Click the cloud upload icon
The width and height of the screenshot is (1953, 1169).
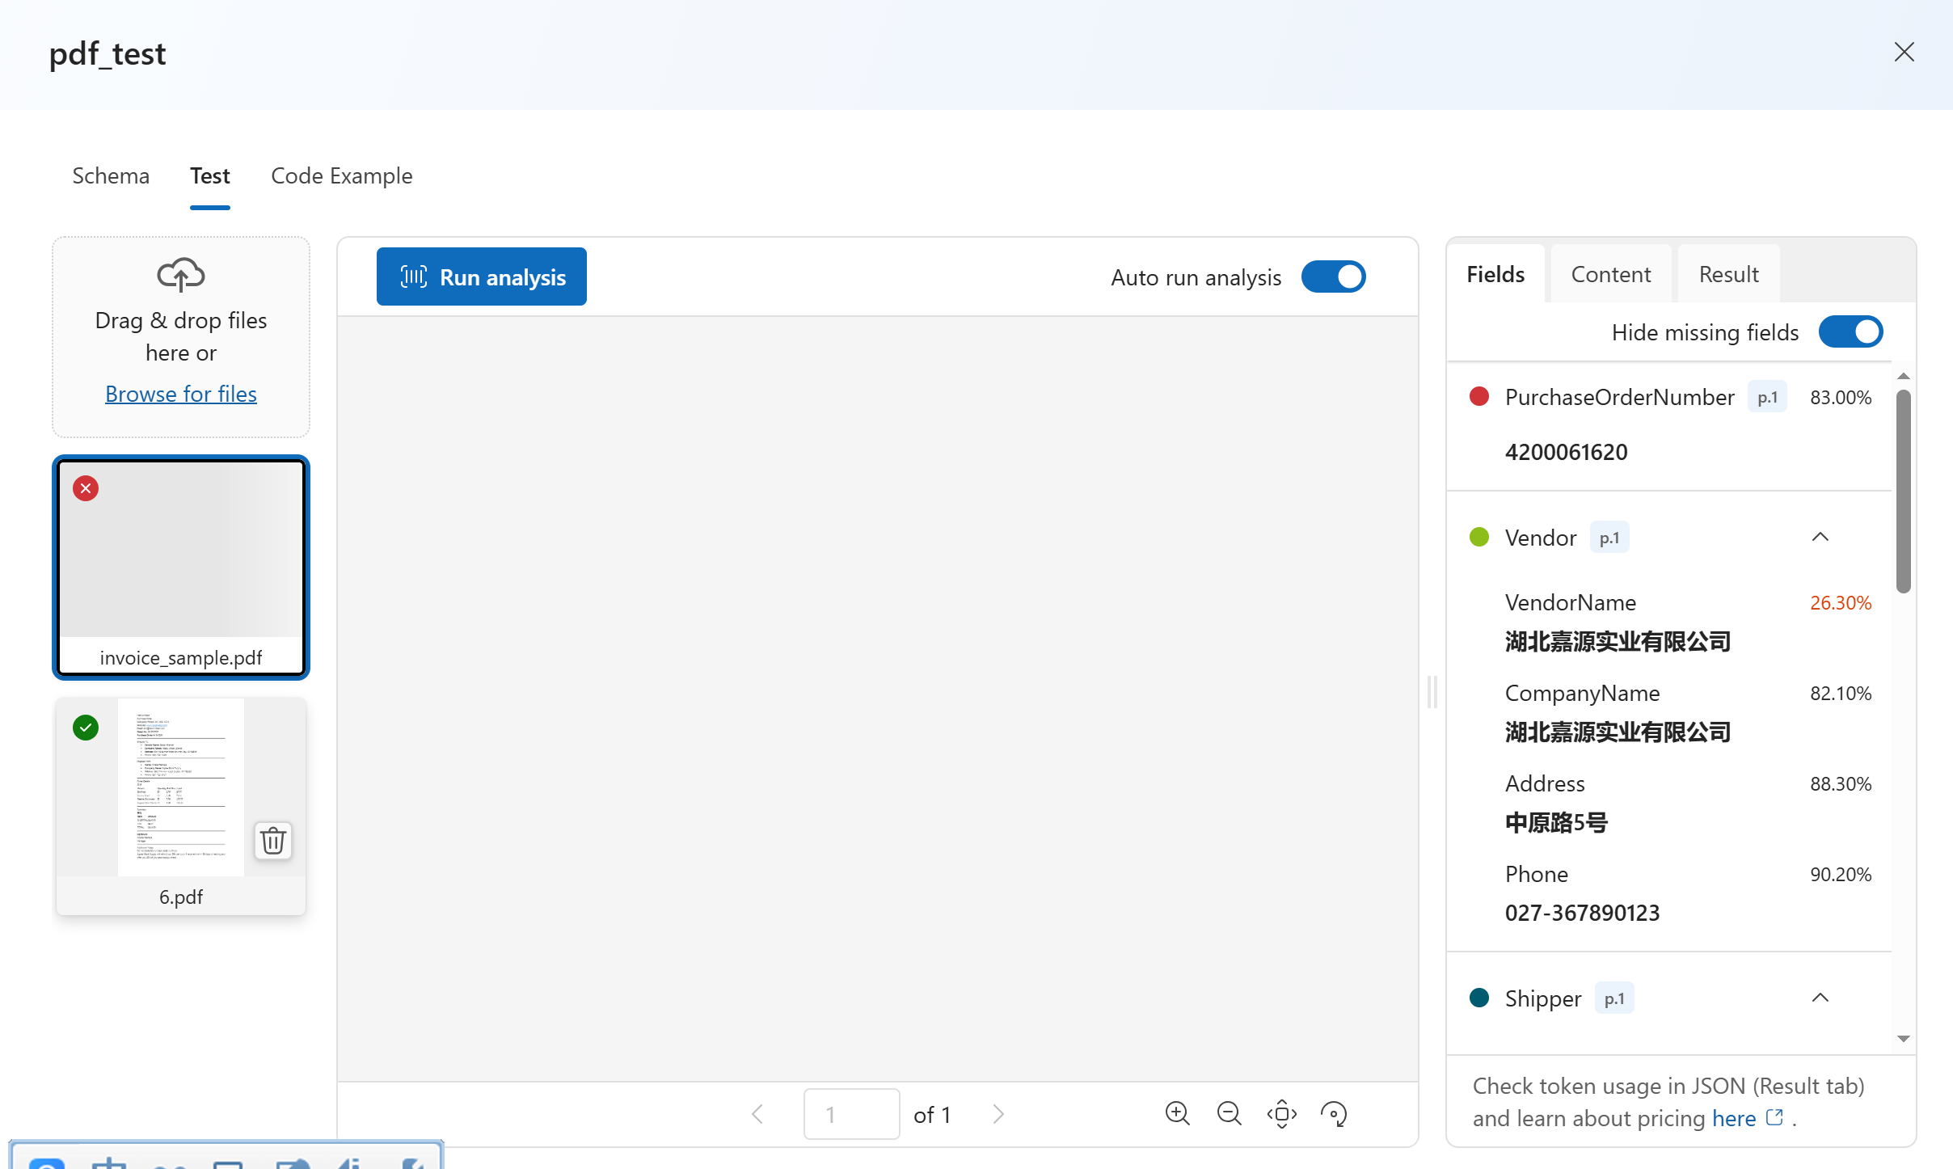(180, 275)
